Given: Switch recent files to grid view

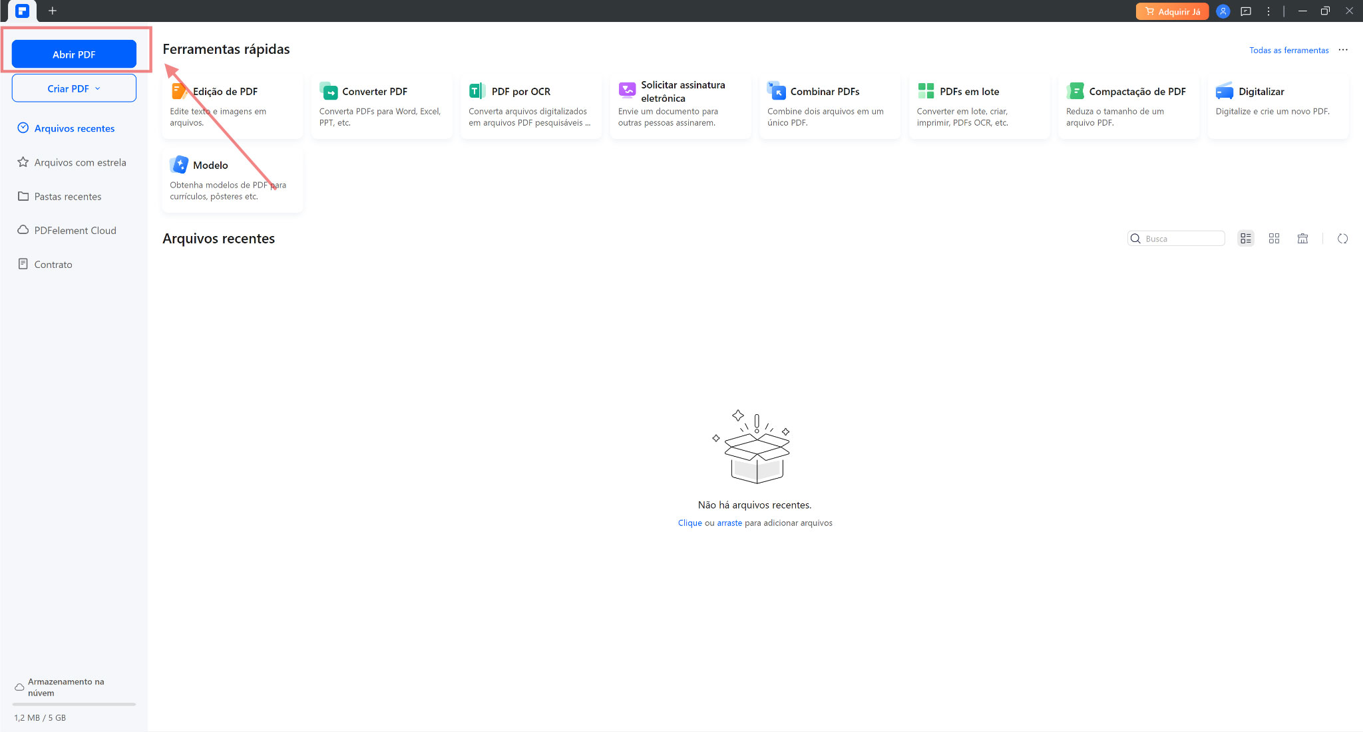Looking at the screenshot, I should 1274,238.
